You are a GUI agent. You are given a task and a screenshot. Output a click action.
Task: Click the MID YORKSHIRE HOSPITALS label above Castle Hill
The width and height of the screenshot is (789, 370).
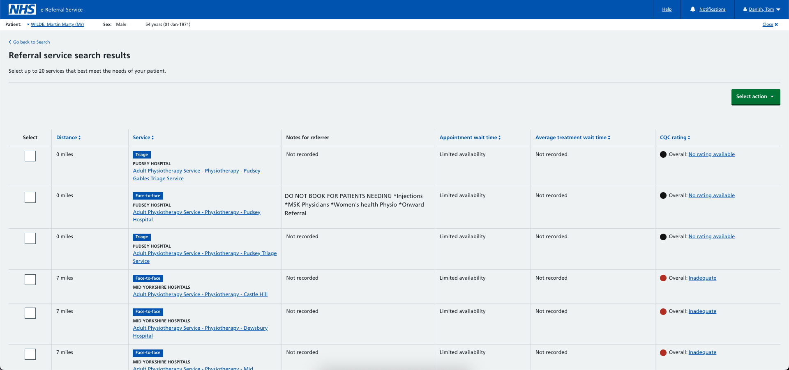click(x=161, y=287)
